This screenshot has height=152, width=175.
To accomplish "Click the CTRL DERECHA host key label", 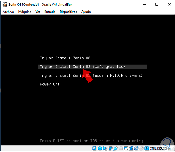I will [160, 148].
